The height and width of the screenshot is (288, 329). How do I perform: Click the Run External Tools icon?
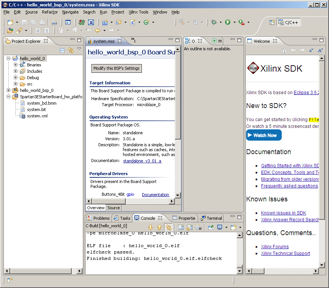(242, 22)
